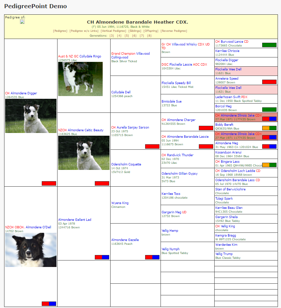This screenshot has width=281, height=308.
Task: Go to Lederhosen Swift PDX
Action: click(x=231, y=97)
